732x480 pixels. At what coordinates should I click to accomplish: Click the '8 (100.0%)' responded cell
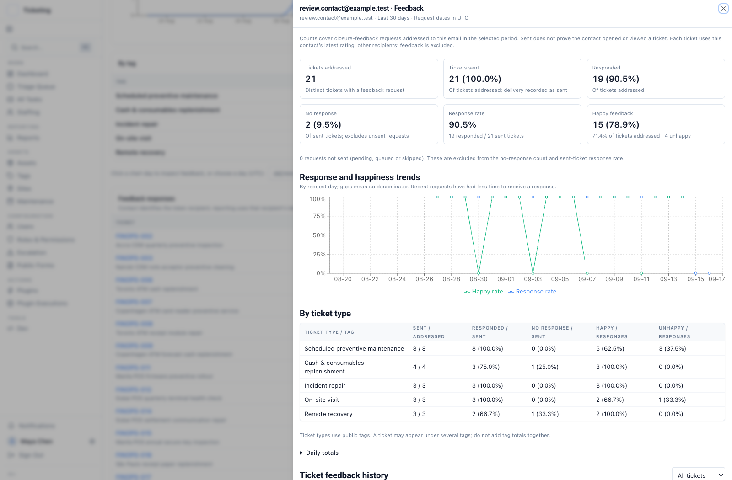pyautogui.click(x=488, y=349)
